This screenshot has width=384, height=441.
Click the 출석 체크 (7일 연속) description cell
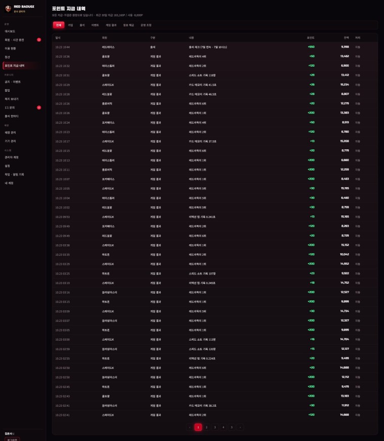pyautogui.click(x=208, y=47)
